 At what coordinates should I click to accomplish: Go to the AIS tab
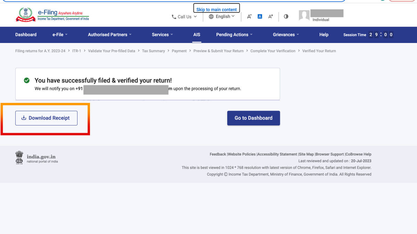pyautogui.click(x=197, y=35)
